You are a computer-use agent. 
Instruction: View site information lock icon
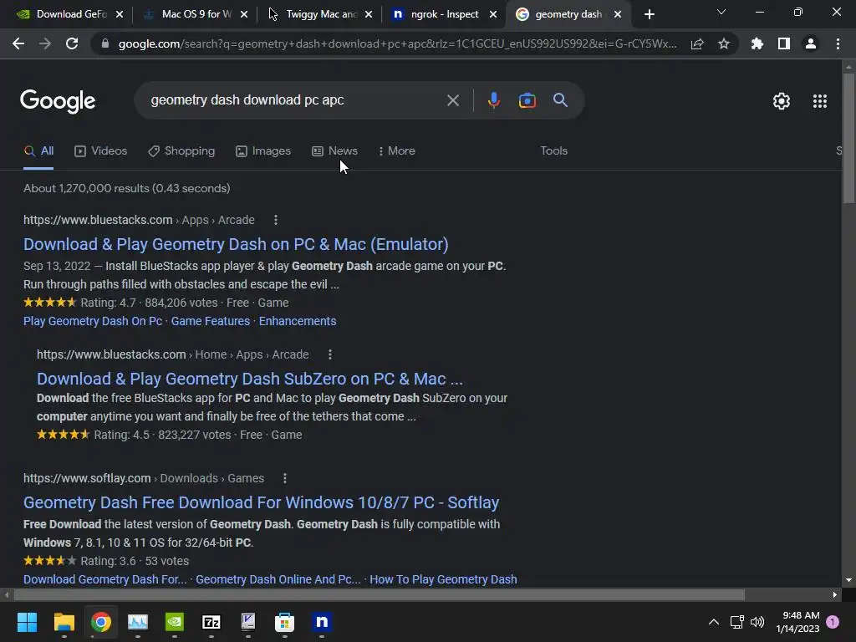105,43
